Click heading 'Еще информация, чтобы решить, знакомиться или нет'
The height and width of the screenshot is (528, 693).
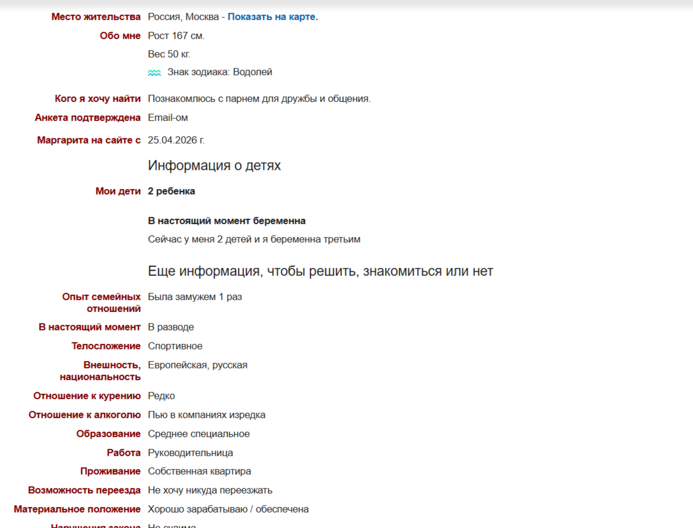point(320,271)
